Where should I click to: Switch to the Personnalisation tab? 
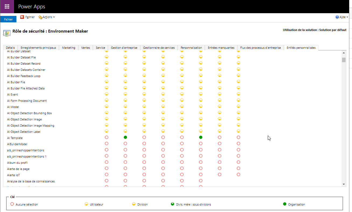(x=191, y=48)
